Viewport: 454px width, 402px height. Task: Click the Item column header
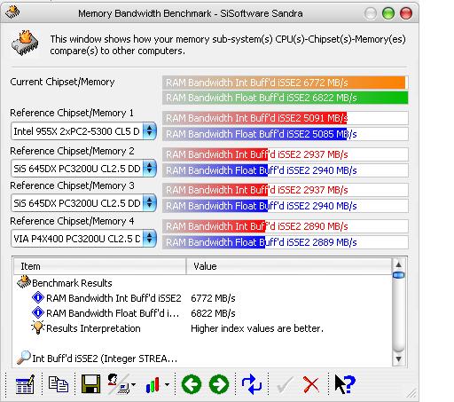coord(100,266)
